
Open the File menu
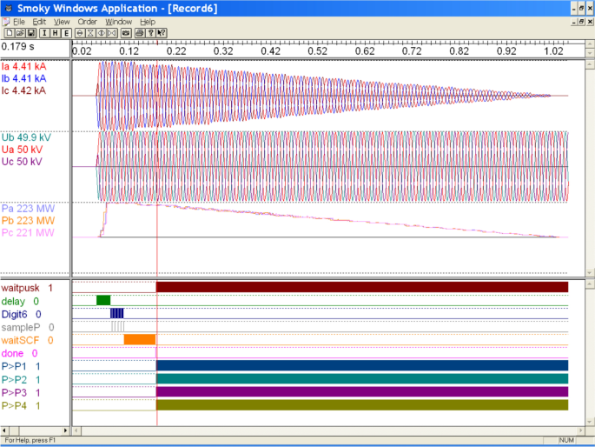click(19, 22)
